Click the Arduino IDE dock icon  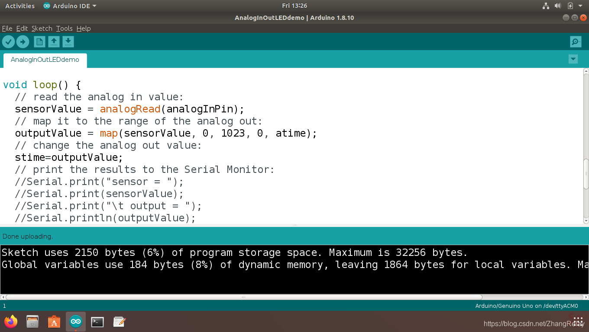(76, 322)
